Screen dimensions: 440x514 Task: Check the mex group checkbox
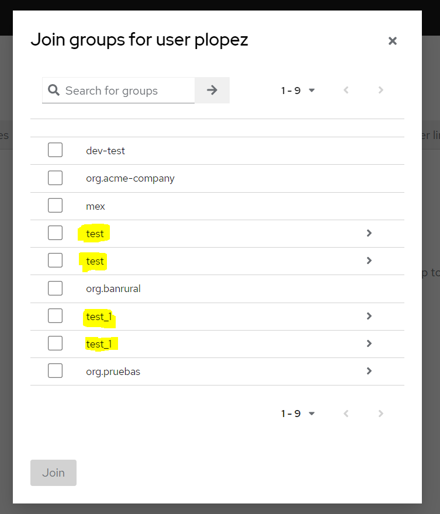click(x=55, y=204)
